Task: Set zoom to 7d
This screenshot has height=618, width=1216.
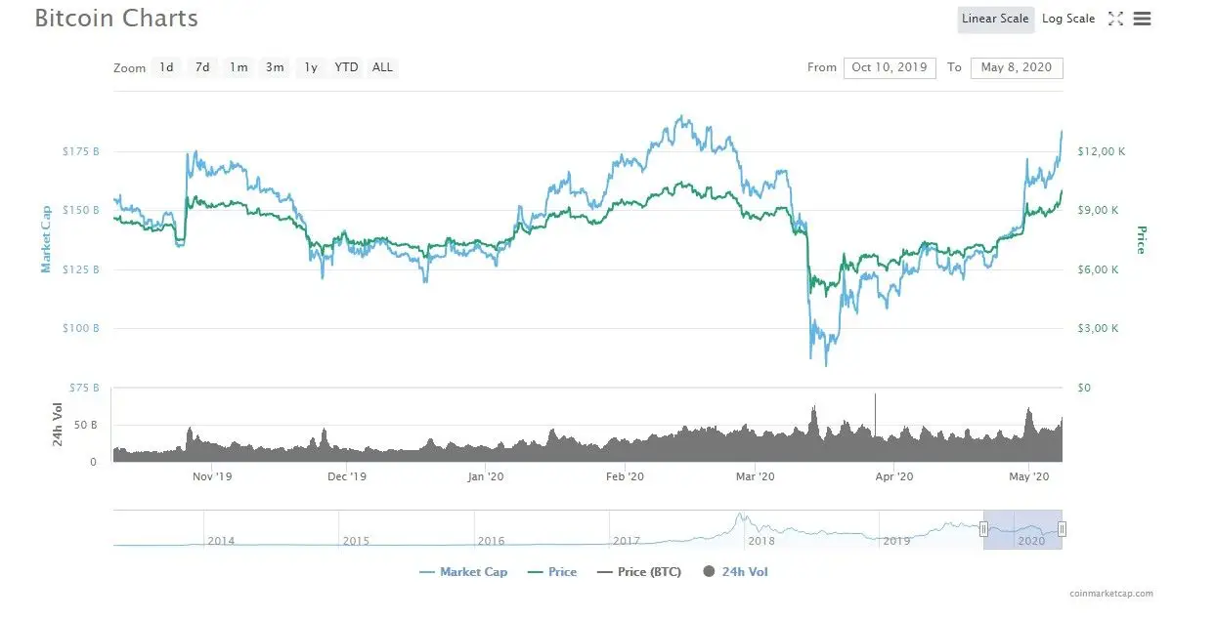Action: [201, 67]
